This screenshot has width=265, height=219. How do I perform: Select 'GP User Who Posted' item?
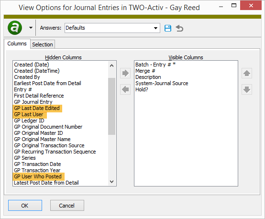pos(38,176)
